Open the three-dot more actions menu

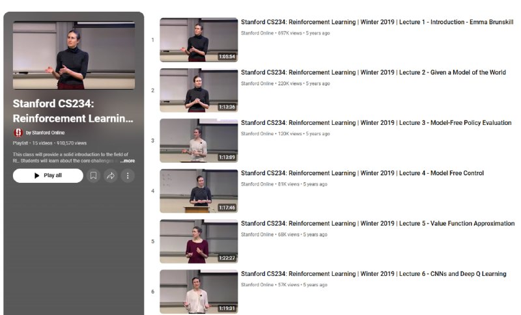[x=128, y=176]
